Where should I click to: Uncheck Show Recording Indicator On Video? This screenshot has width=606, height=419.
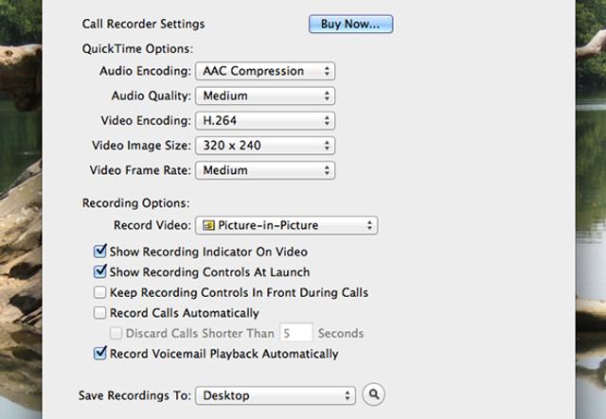tap(100, 253)
